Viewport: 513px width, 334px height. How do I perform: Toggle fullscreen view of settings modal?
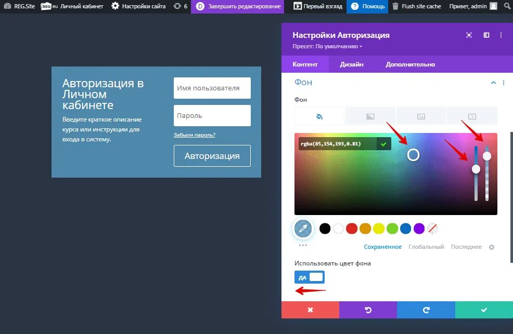469,35
